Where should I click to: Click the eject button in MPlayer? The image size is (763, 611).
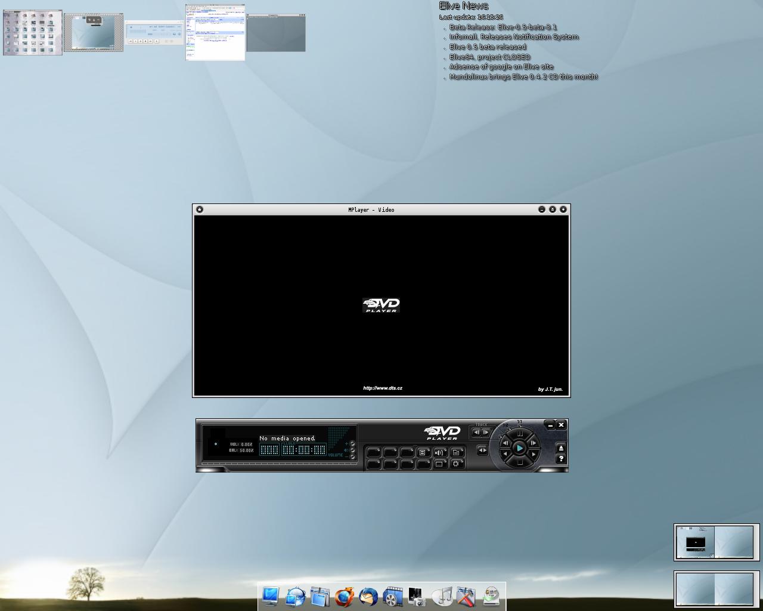[x=561, y=448]
